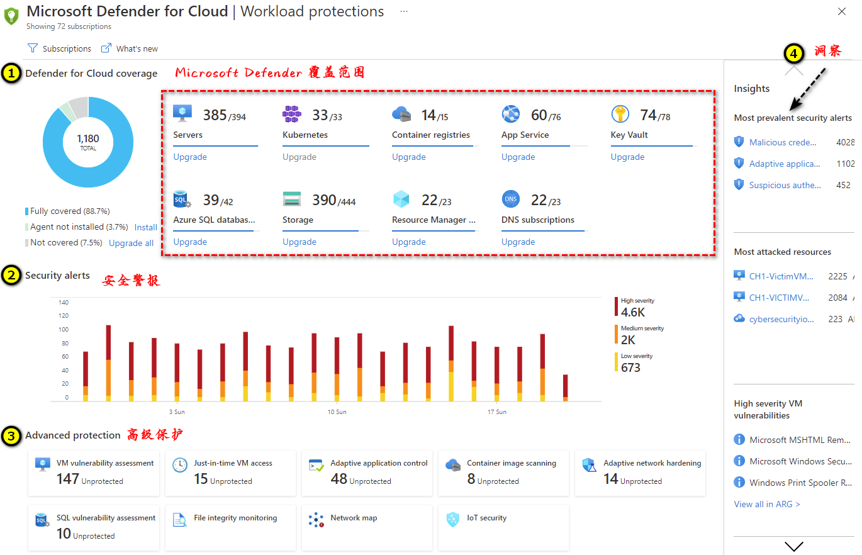862x555 pixels.
Task: Open the IoT security tile
Action: pyautogui.click(x=503, y=528)
